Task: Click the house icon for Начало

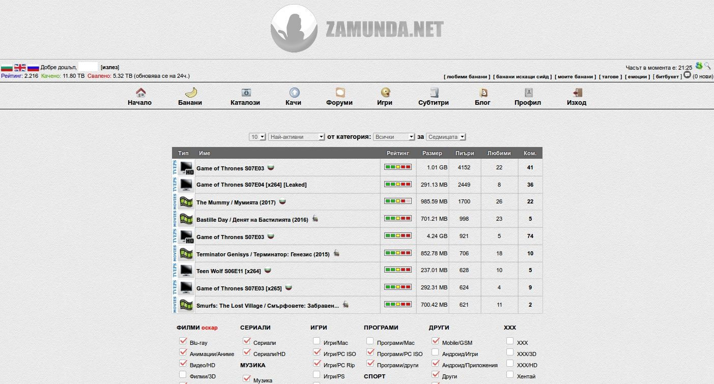Action: coord(141,93)
